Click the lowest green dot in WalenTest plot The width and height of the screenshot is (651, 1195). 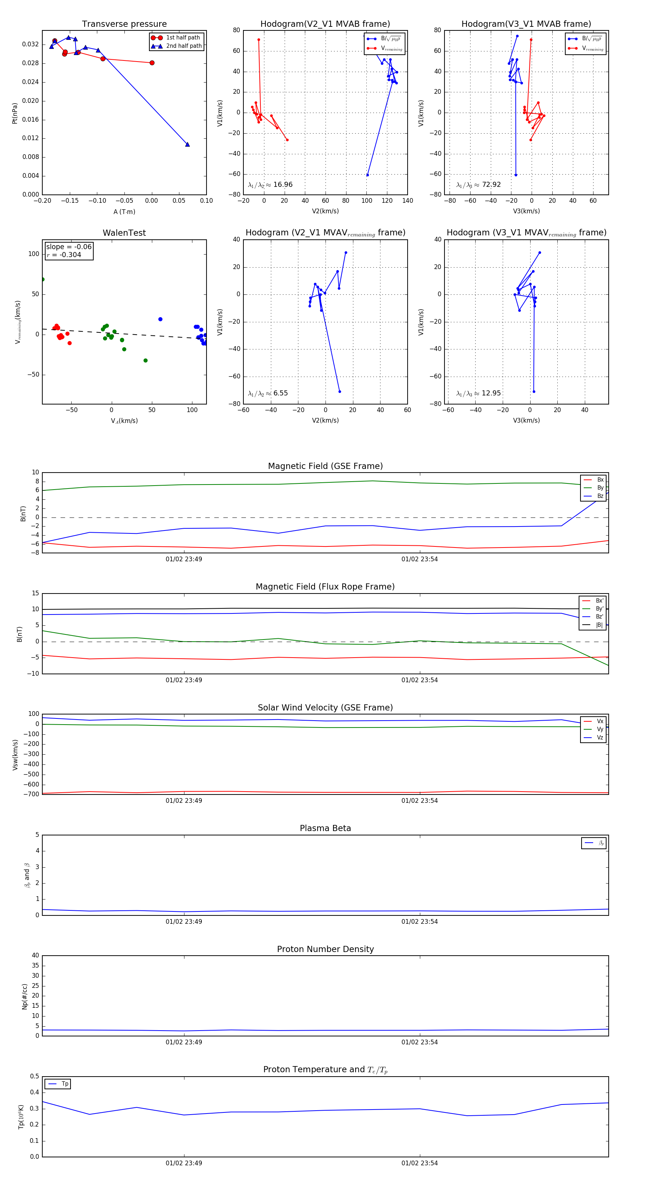point(145,360)
